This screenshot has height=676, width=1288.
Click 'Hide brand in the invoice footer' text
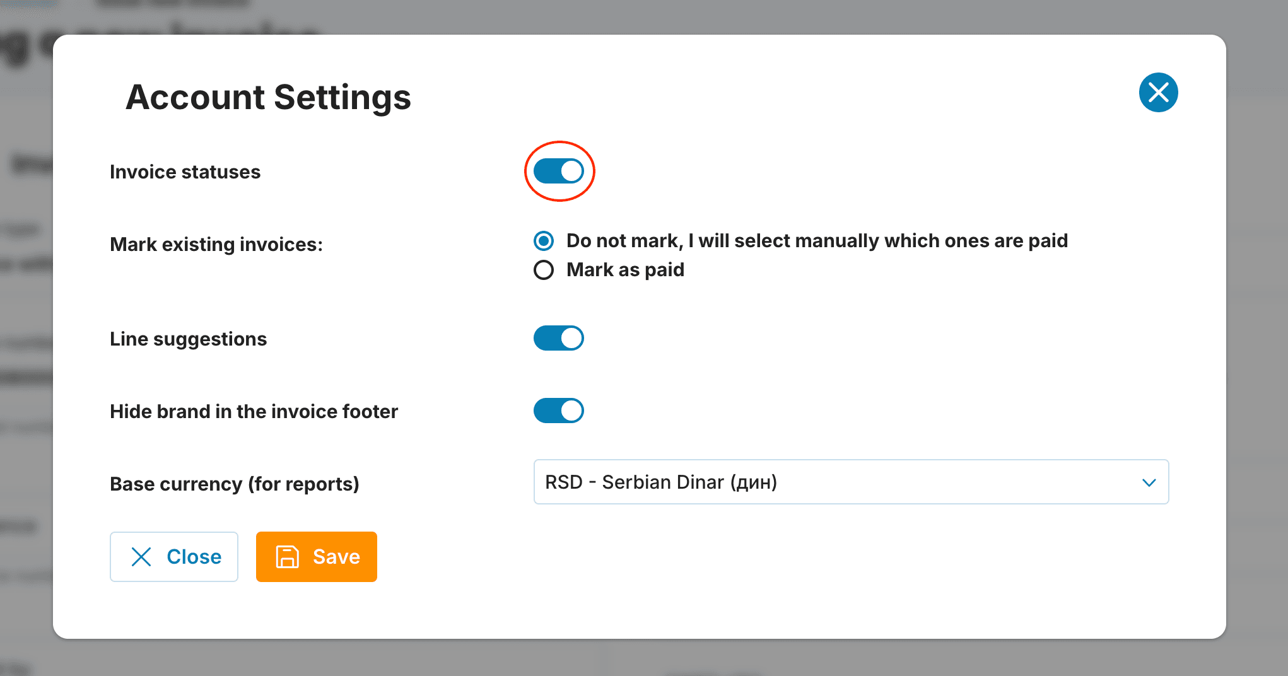pos(254,411)
